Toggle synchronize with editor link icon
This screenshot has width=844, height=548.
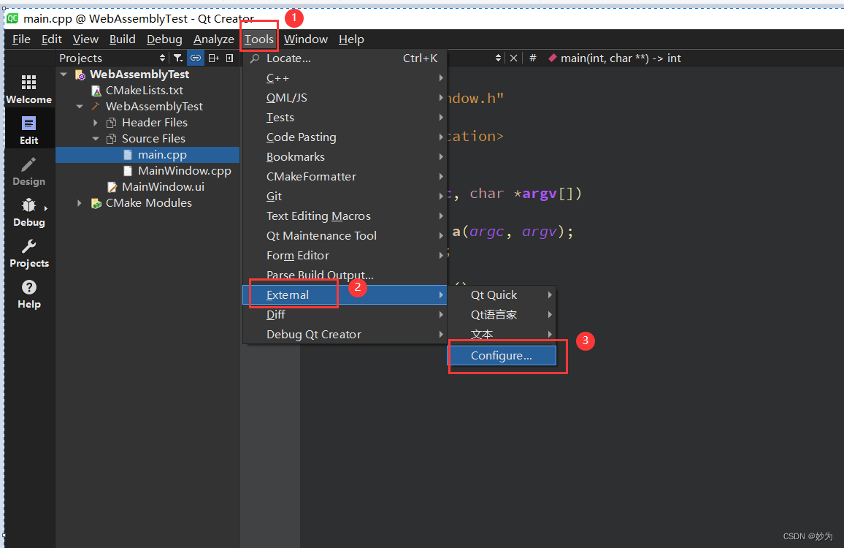pos(196,58)
